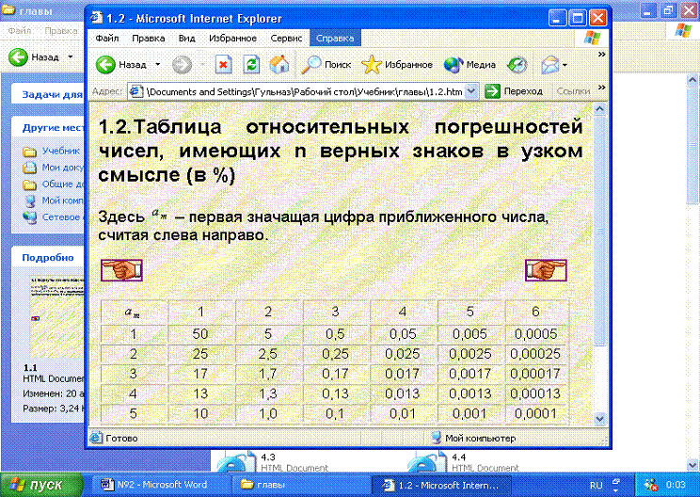The image size is (700, 497).
Task: Switch to N92 - Microsoft Word taskbar item
Action: pos(160,485)
